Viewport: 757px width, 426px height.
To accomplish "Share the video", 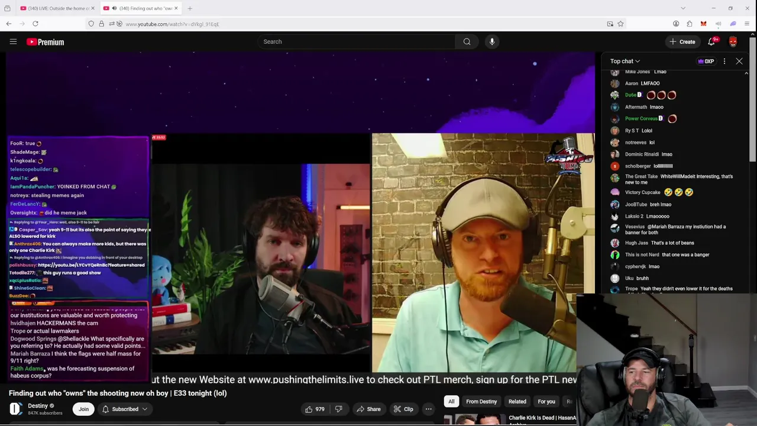I will [368, 409].
